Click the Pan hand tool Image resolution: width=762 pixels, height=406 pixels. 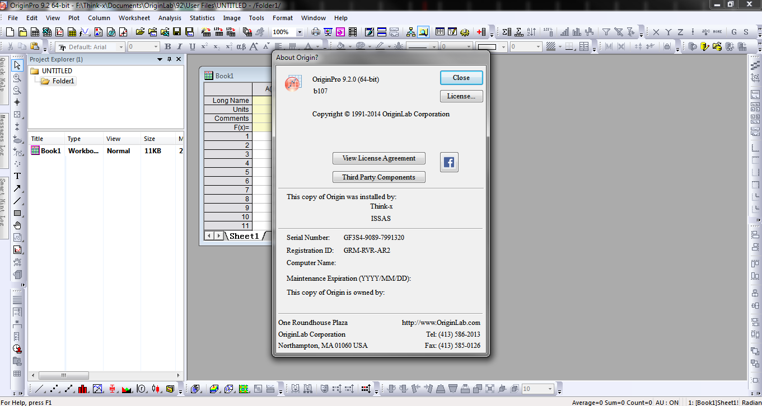(17, 225)
